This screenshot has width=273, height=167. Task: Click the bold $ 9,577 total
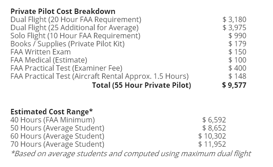(234, 85)
